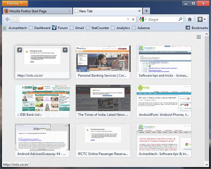
Task: Open Software tips and tricks thumbnail
Action: (164, 62)
